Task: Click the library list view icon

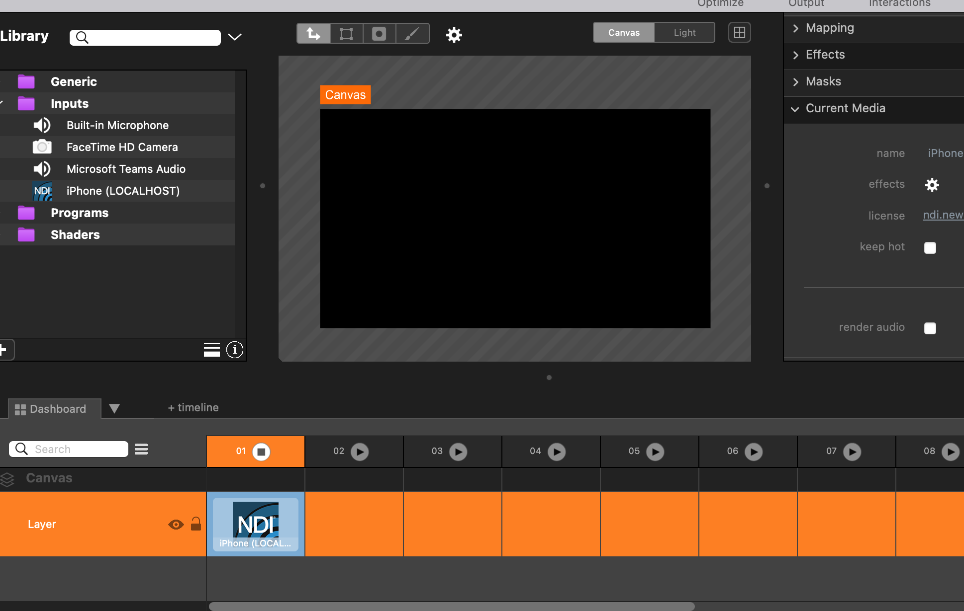Action: point(211,350)
